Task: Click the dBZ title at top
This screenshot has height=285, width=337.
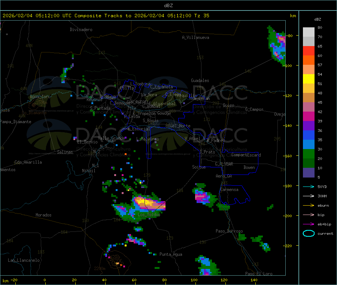Action: [x=168, y=6]
